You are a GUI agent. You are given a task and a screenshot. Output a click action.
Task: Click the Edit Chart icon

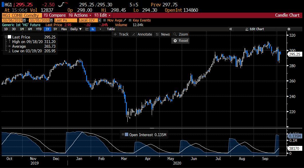(247, 29)
